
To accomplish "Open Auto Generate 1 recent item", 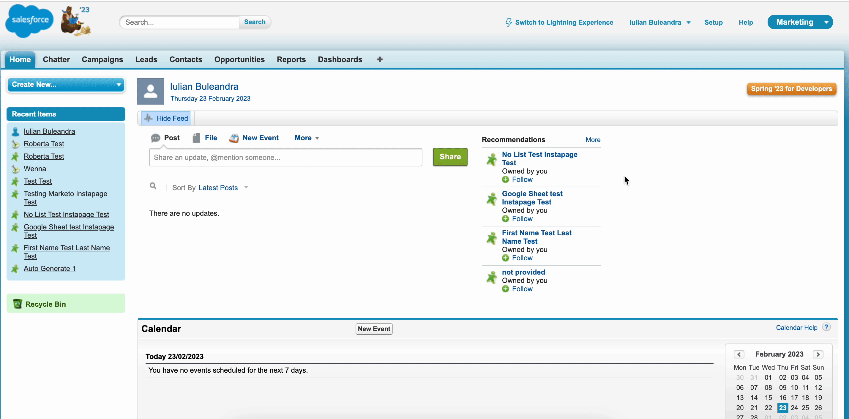I will pos(50,269).
